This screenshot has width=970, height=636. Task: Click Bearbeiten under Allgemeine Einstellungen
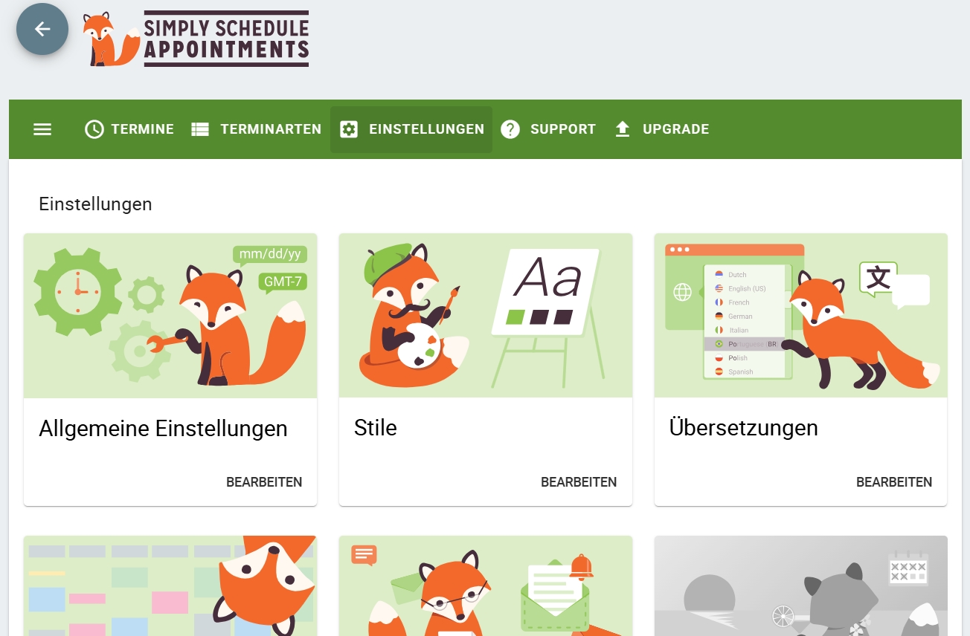tap(264, 482)
